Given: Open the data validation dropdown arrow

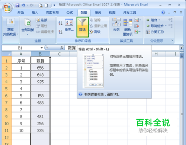Looking at the screenshot, I should coord(140,20).
